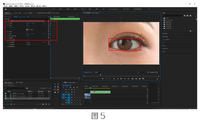The width and height of the screenshot is (202, 124).
Task: Open the File (文件) menu
Action: [5, 6]
